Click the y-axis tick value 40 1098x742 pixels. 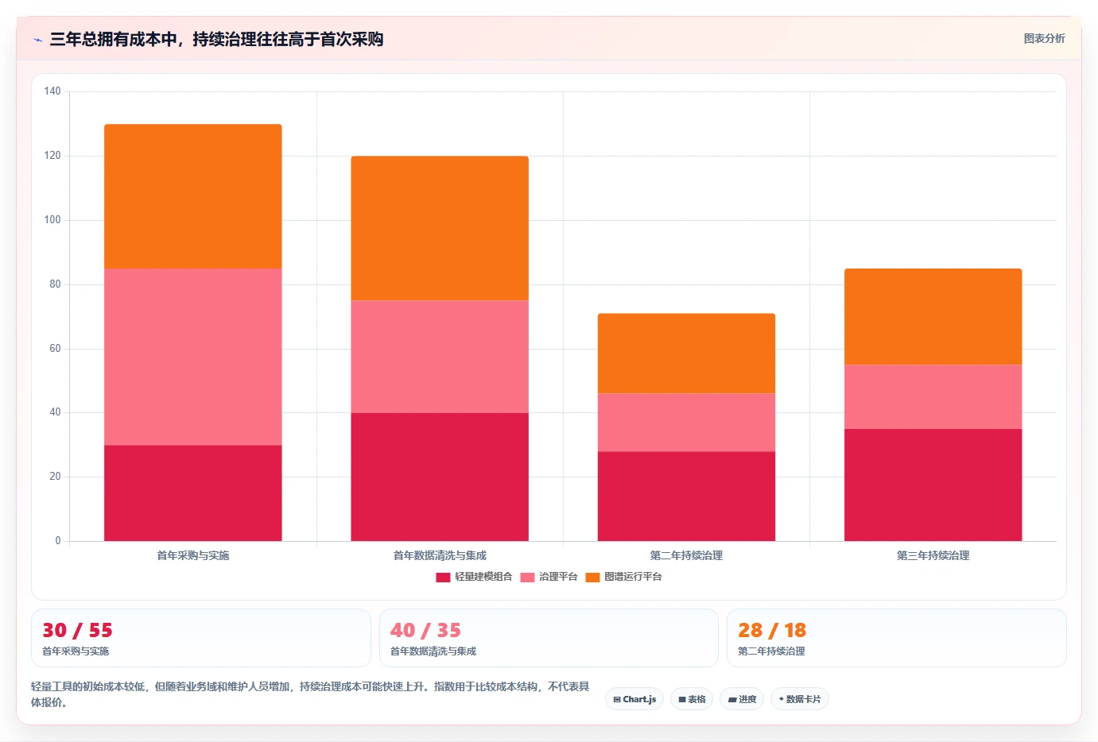coord(55,412)
